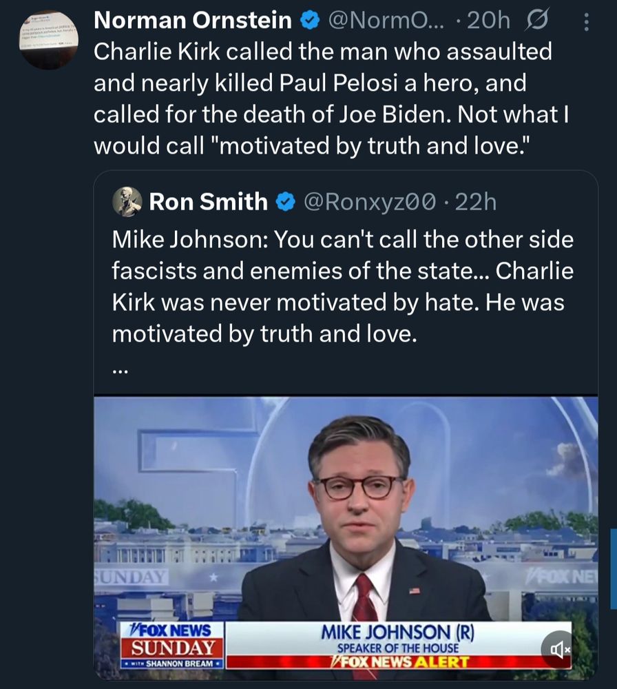The image size is (617, 689).
Task: Click the Fox News Sunday logo in video
Action: tap(173, 645)
